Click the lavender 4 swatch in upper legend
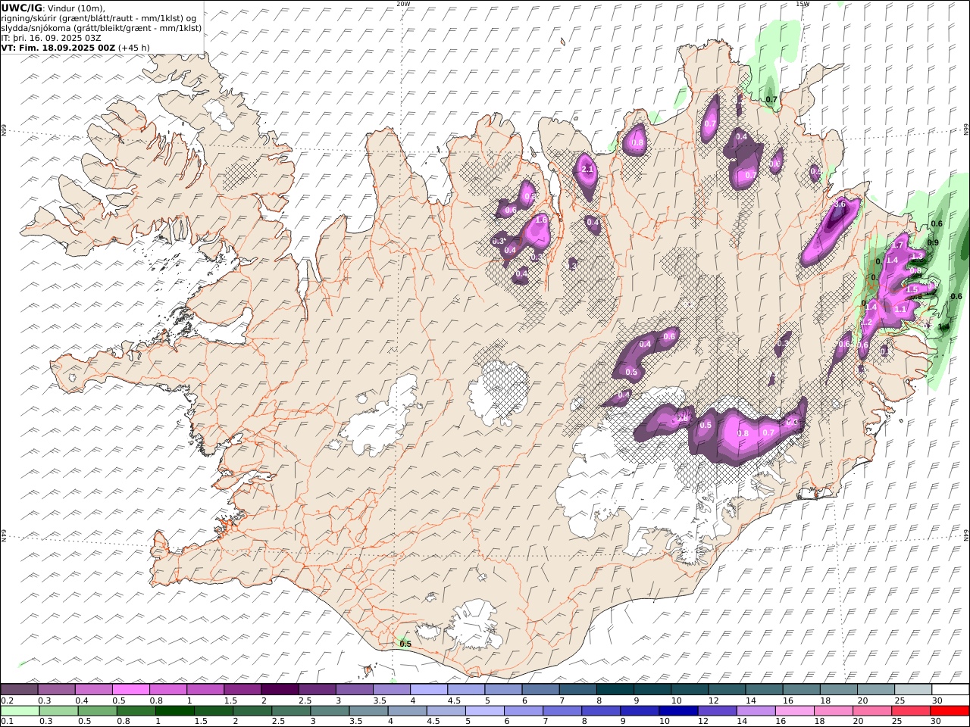Image resolution: width=970 pixels, height=727 pixels. coord(428,689)
